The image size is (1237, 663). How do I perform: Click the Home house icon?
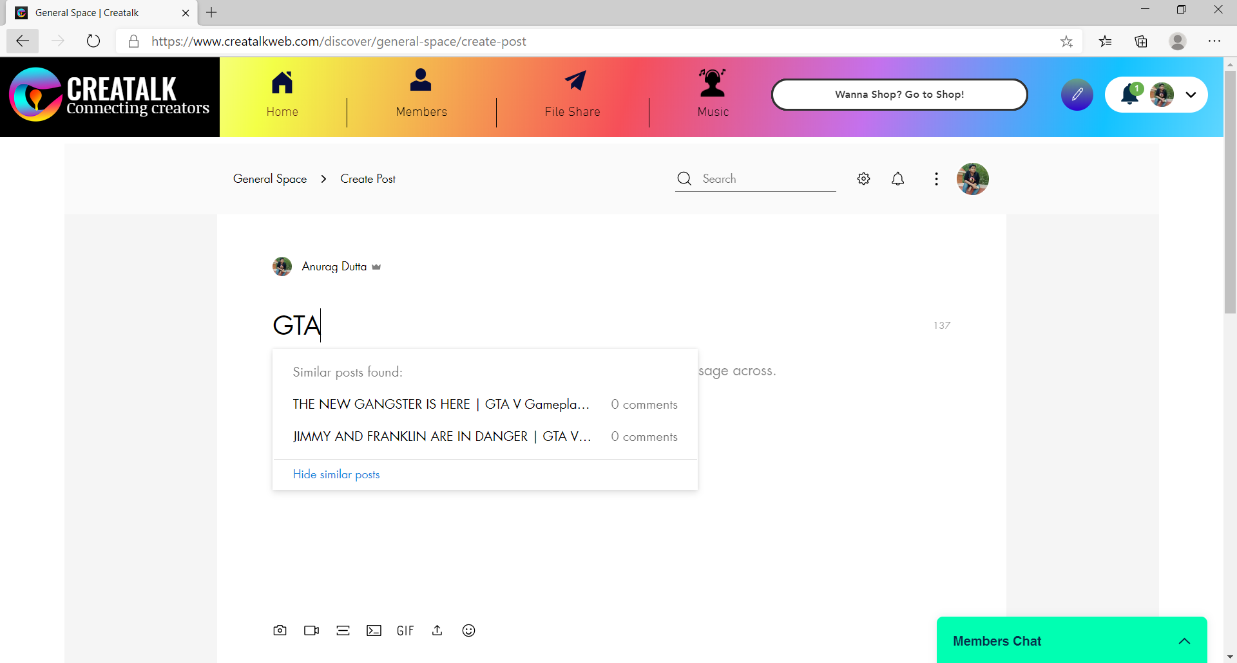(x=282, y=82)
